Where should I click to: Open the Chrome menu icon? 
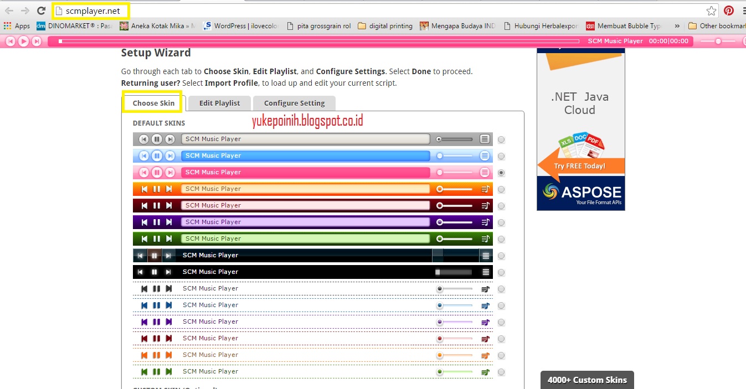743,11
